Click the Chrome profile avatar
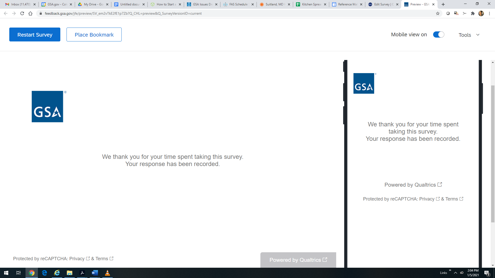Image resolution: width=495 pixels, height=278 pixels. click(481, 13)
